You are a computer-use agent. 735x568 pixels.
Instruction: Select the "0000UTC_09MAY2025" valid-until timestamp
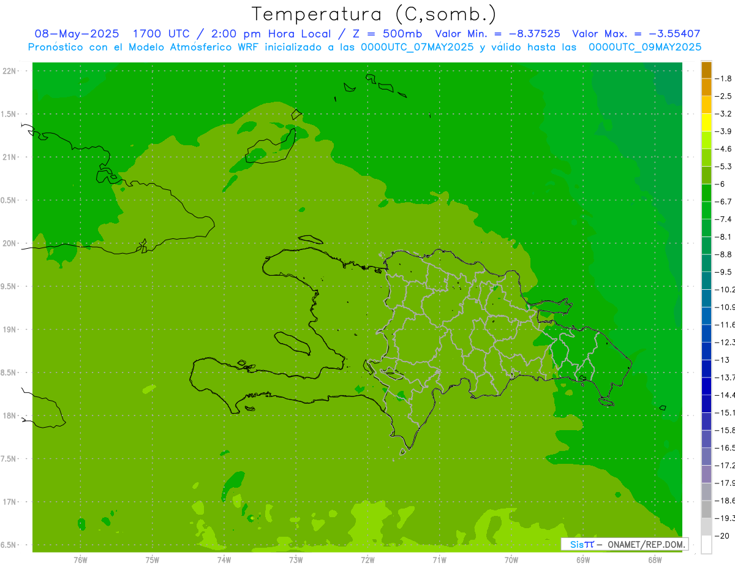645,47
